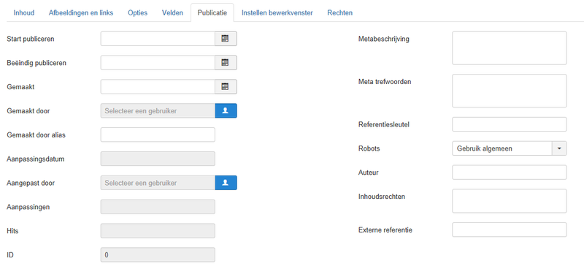Click the Hits label
This screenshot has width=584, height=272.
pyautogui.click(x=12, y=231)
